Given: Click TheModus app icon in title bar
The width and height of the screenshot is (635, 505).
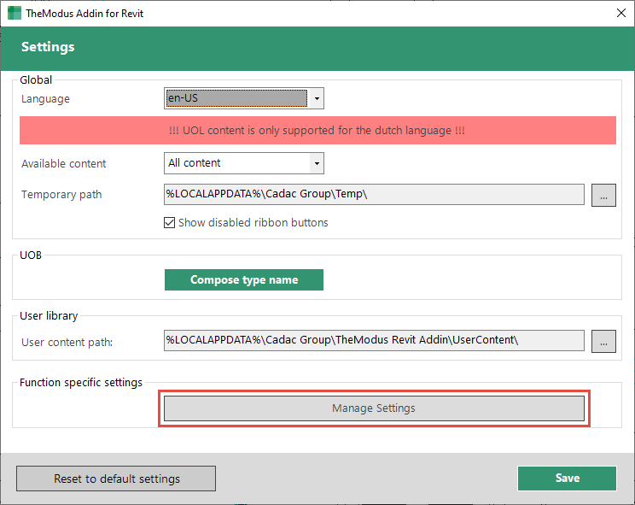Looking at the screenshot, I should click(x=15, y=13).
